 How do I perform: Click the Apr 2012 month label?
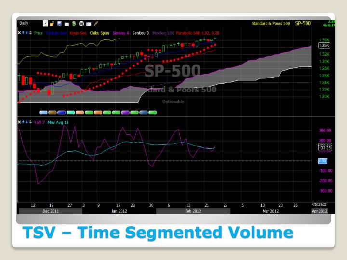click(320, 211)
